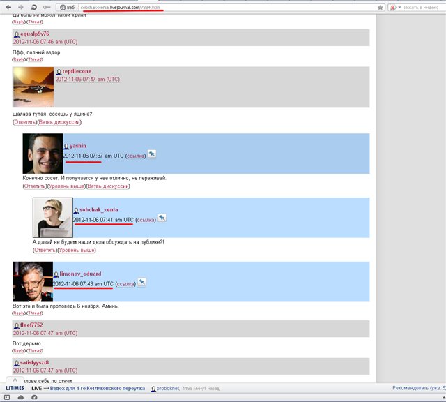Click the pin icon on sobchak_xenia's comment
This screenshot has height=402, width=446.
[x=162, y=218]
